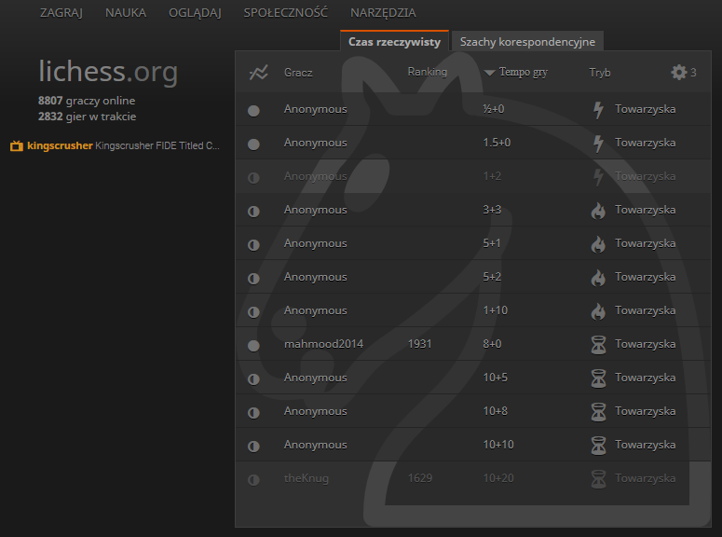Viewport: 722px width, 537px height.
Task: Join the Anonymous 3+3 game
Action: (473, 210)
